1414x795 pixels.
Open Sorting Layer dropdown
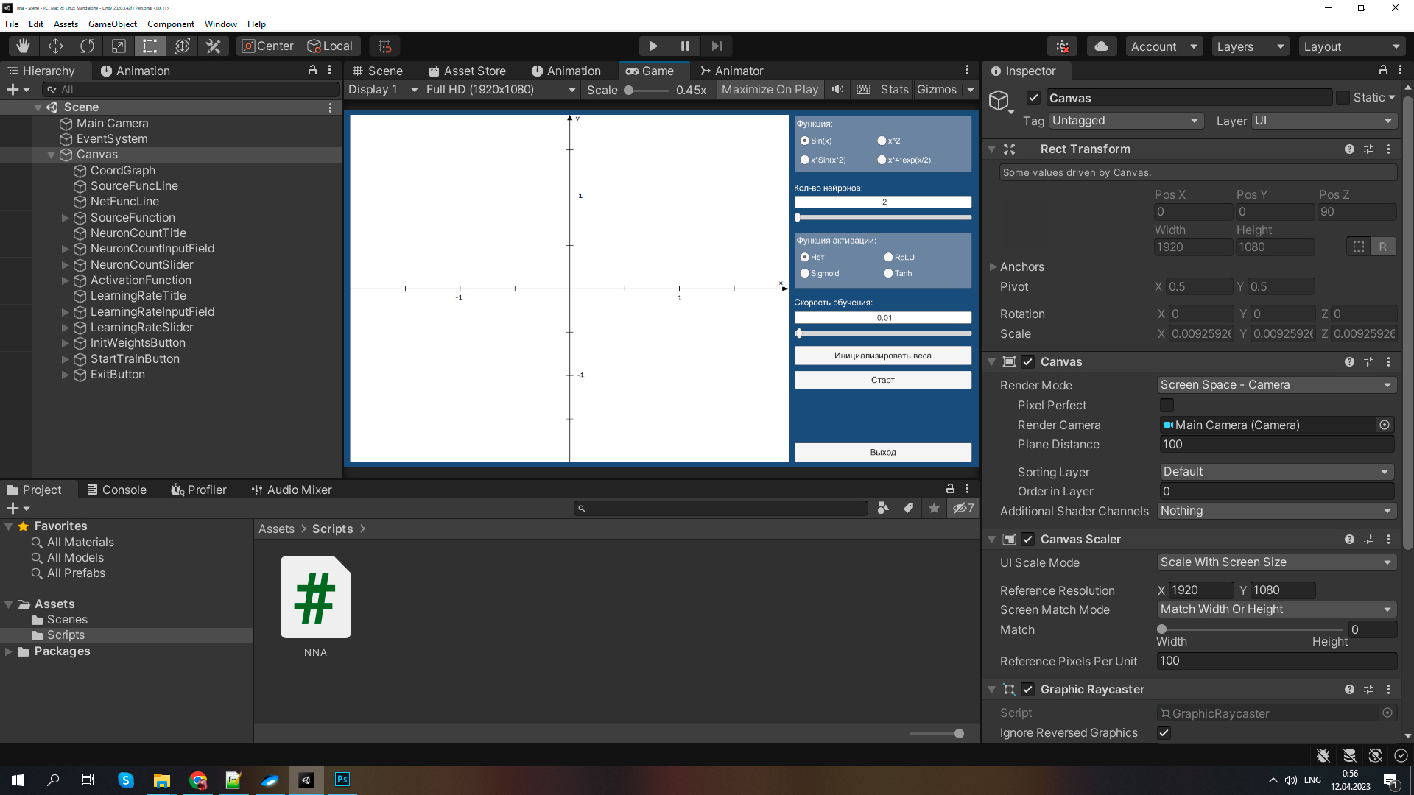click(1276, 472)
